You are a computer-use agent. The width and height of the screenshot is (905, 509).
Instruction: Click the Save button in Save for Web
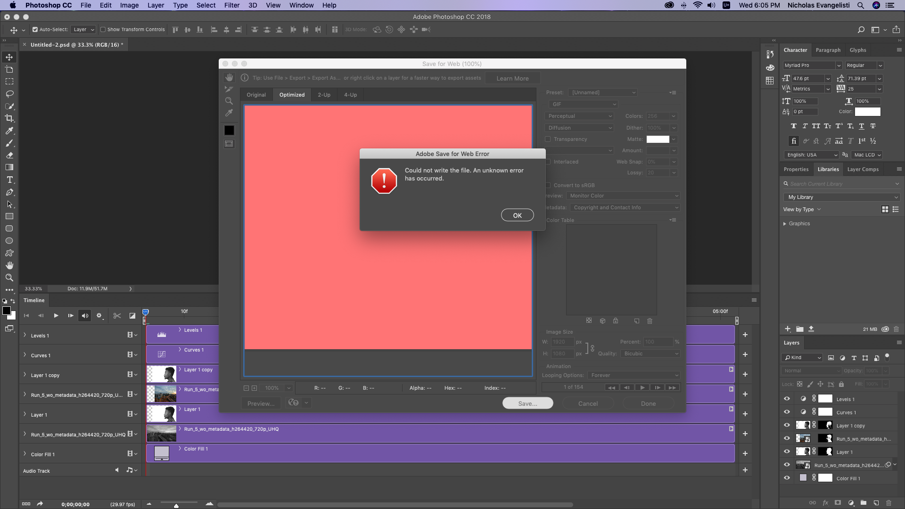(x=528, y=403)
